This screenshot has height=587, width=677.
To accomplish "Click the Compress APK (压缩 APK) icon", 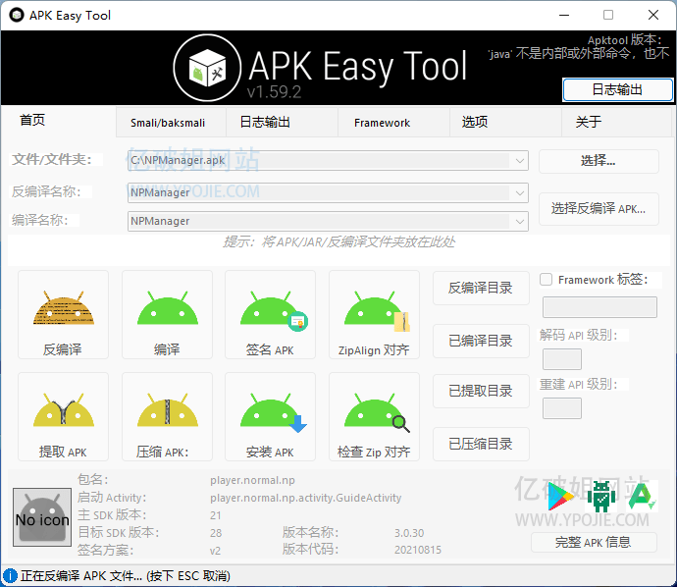I will pos(167,417).
